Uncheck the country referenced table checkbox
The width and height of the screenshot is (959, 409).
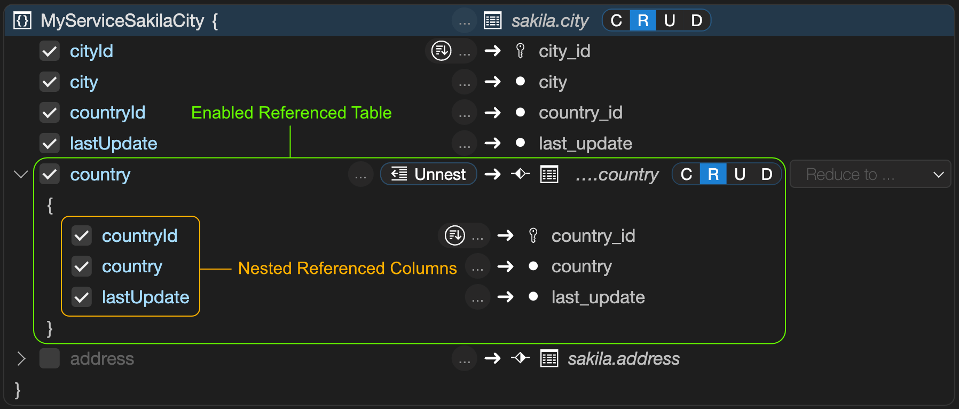coord(50,174)
